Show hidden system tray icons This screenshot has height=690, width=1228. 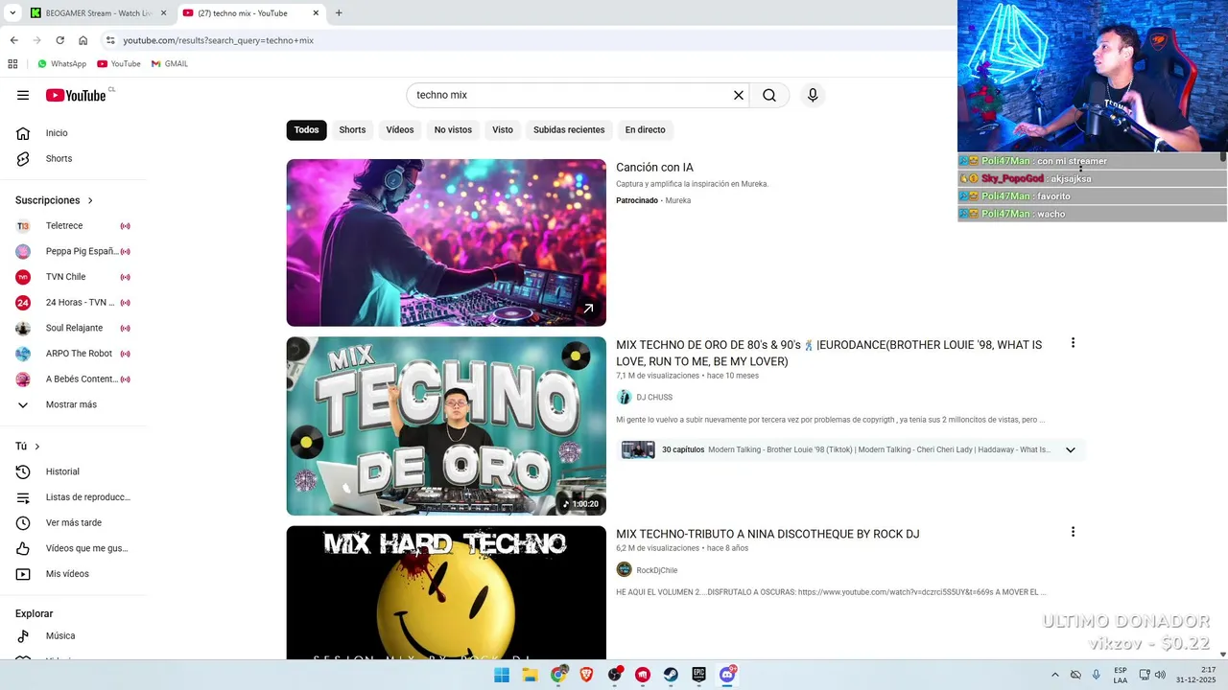pos(1055,675)
